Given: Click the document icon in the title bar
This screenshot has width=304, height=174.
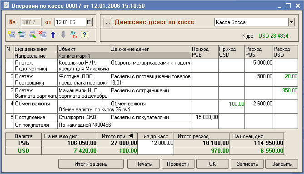Looking at the screenshot, I should pos(6,5).
